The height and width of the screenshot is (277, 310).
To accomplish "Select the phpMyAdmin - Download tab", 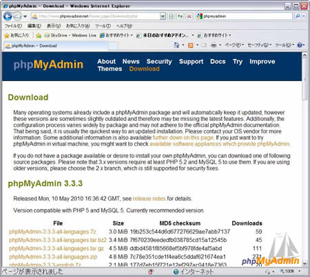I will click(x=55, y=46).
